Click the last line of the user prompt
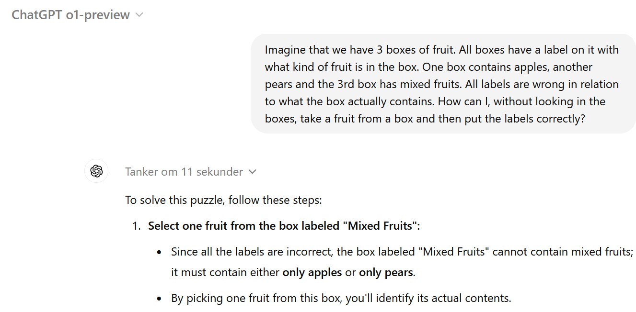636x312 pixels. 425,119
